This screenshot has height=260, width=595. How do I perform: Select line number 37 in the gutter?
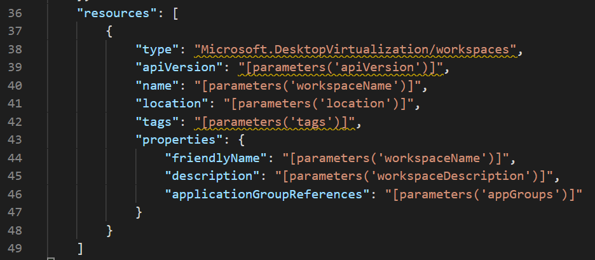pyautogui.click(x=15, y=32)
